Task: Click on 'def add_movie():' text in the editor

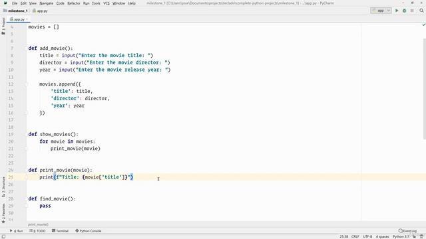Action: (x=51, y=48)
